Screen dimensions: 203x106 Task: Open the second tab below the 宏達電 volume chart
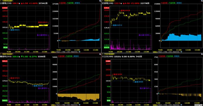click(160, 52)
